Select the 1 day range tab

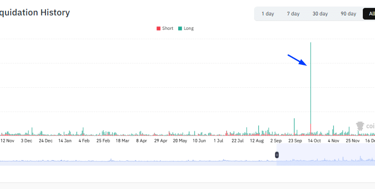click(x=268, y=14)
